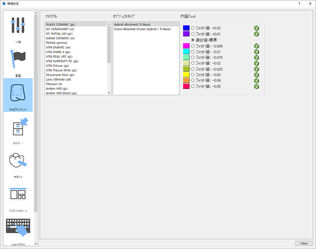Select NANO CERAMIC (cr) material
The width and height of the screenshot is (316, 249).
(76, 38)
